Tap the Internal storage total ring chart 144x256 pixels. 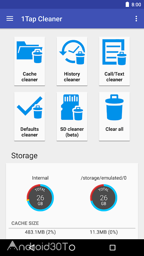point(40,198)
